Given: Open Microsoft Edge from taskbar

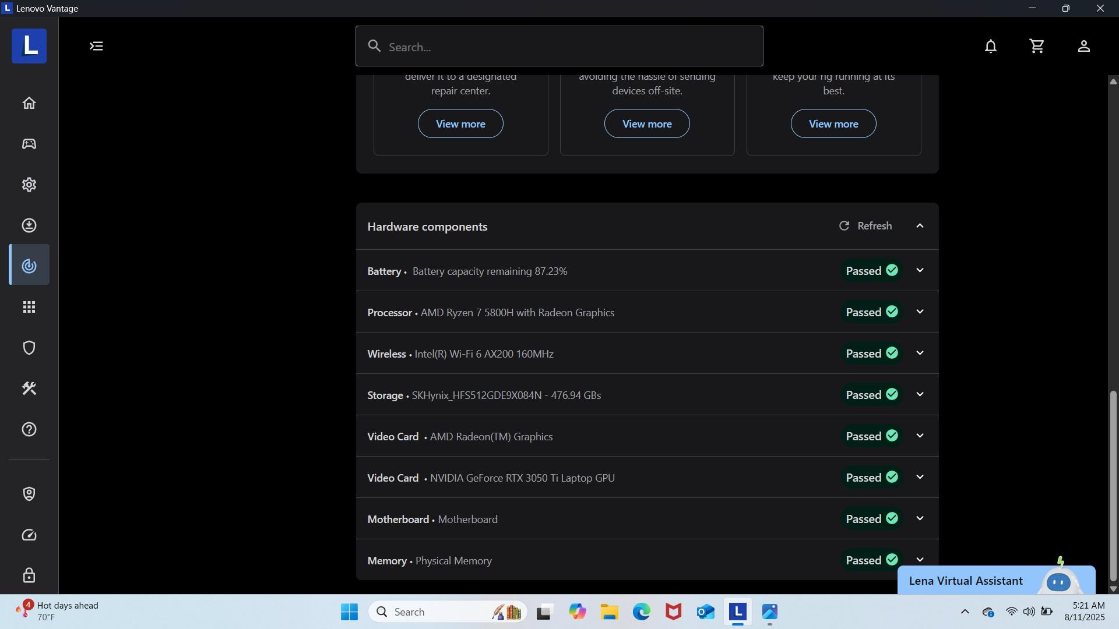Looking at the screenshot, I should 642,612.
